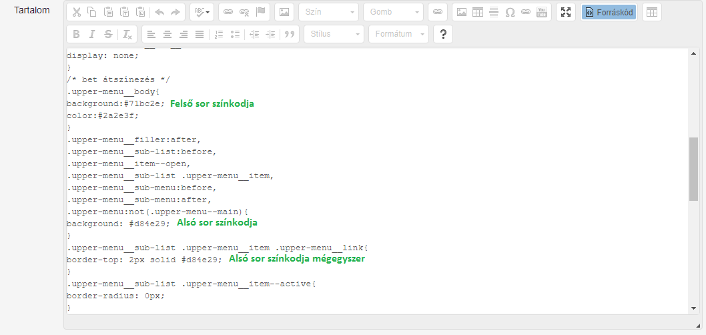Screen dimensions: 706x335
Task: Open the Szín dropdown
Action: [328, 12]
